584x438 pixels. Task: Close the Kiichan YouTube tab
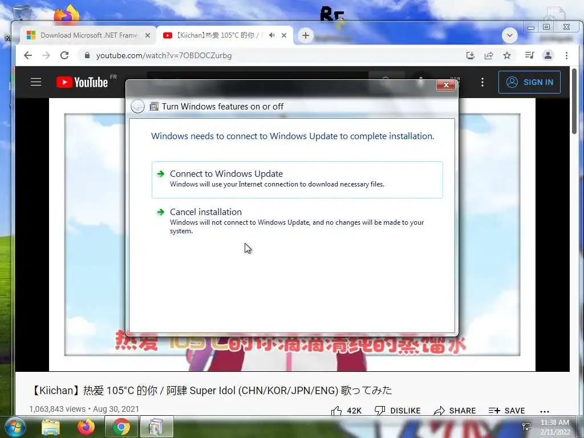[x=284, y=35]
